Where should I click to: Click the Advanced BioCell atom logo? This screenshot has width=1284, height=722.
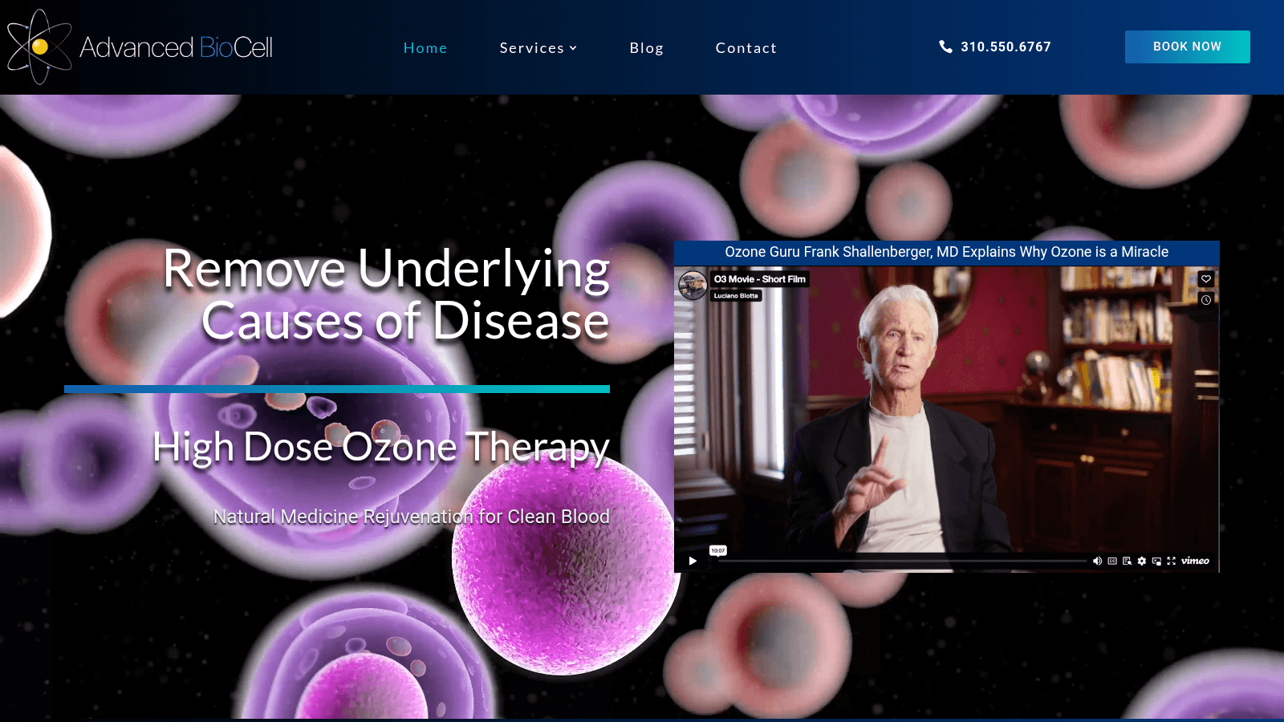click(39, 47)
